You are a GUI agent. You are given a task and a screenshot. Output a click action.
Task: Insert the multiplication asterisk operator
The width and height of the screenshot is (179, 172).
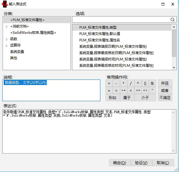point(123,83)
